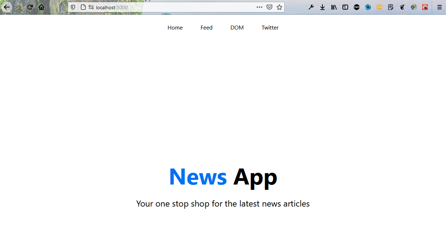Image resolution: width=446 pixels, height=235 pixels.
Task: Bookmark this page with the star
Action: [x=279, y=7]
